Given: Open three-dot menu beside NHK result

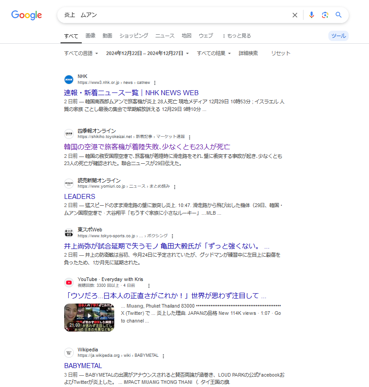Looking at the screenshot, I should (155, 83).
